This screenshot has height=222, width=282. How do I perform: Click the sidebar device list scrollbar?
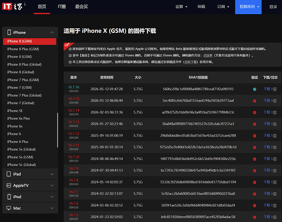coord(58,130)
